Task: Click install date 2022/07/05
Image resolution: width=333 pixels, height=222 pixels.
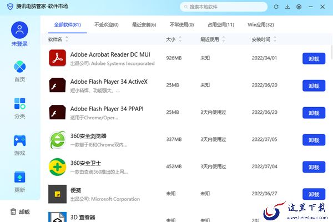Action: click(264, 139)
